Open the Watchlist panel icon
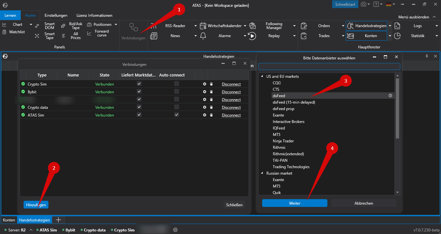This screenshot has height=234, width=441. click(4, 32)
